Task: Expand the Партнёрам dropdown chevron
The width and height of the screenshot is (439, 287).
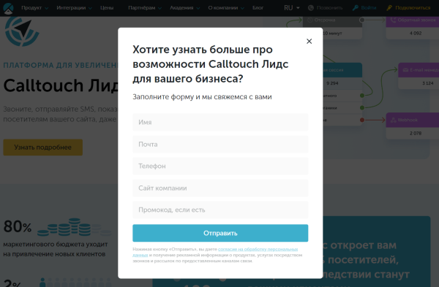Action: coord(160,8)
